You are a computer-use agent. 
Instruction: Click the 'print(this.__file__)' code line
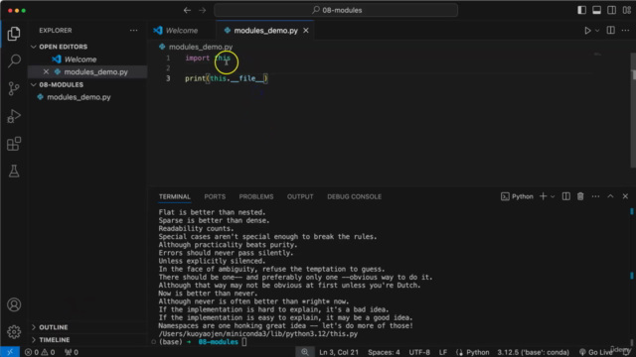coord(227,78)
